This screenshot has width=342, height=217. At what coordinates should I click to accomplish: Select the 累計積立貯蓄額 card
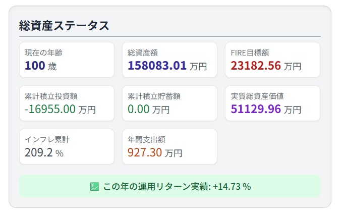point(169,103)
